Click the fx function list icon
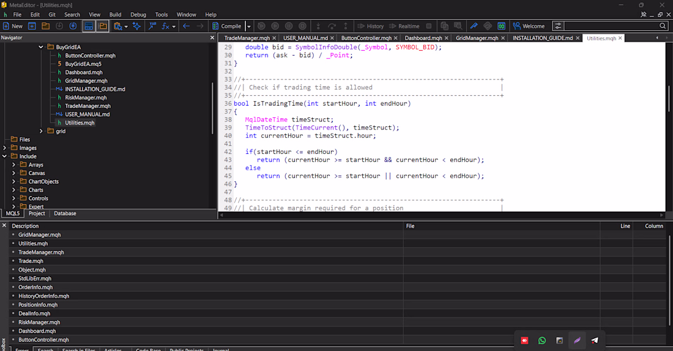Screen dimensions: 673x351 [x=165, y=26]
